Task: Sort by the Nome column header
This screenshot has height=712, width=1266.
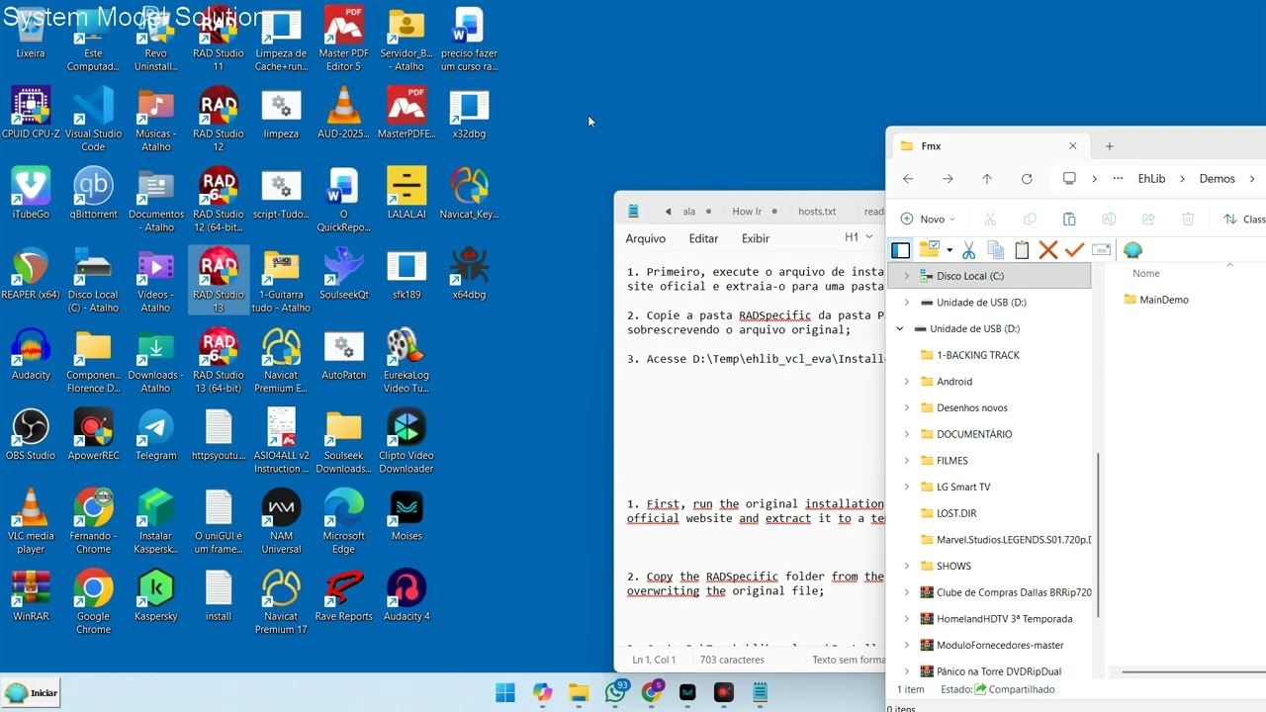Action: (1146, 274)
